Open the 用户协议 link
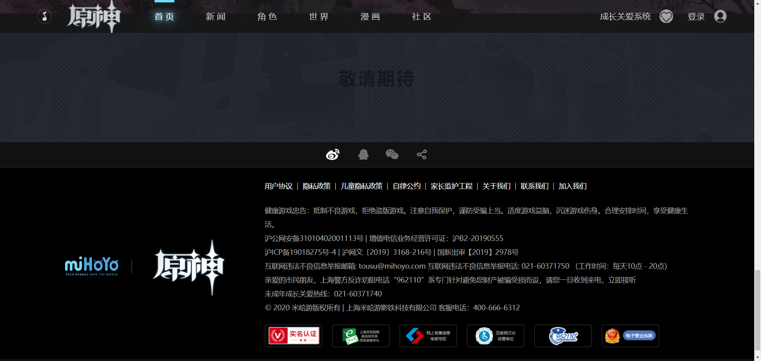The height and width of the screenshot is (361, 761). pos(279,186)
